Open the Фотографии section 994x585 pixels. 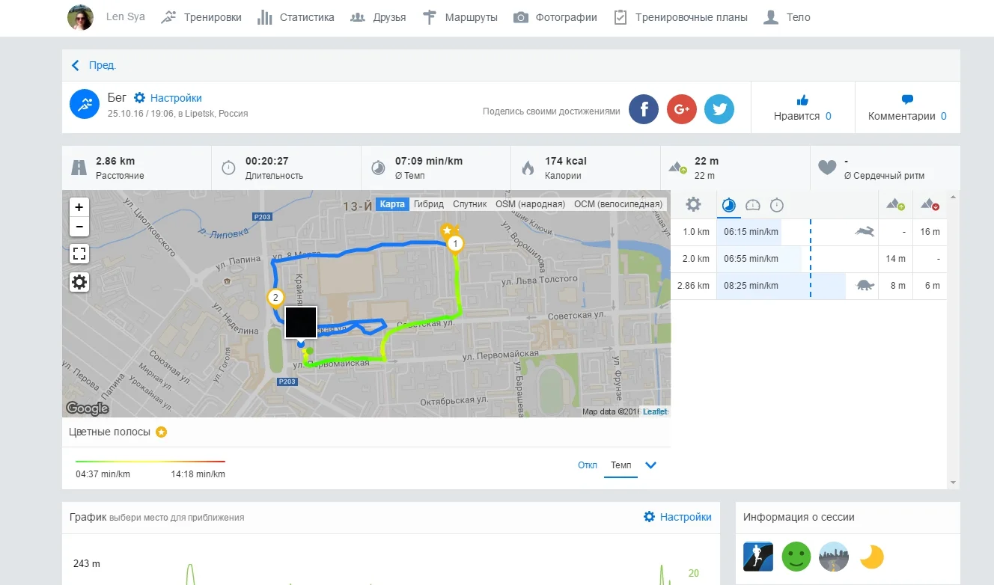tap(555, 17)
